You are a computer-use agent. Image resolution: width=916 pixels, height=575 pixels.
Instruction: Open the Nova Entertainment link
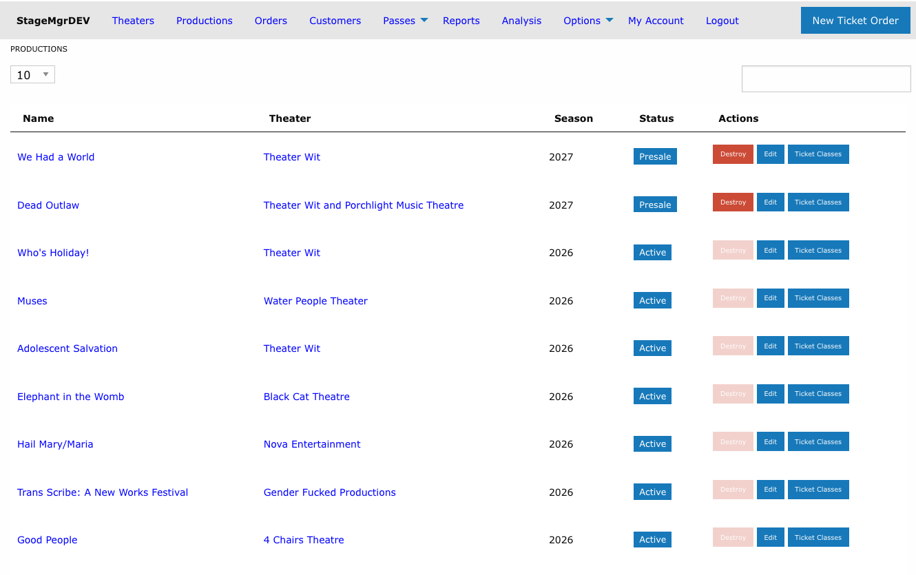click(x=312, y=444)
